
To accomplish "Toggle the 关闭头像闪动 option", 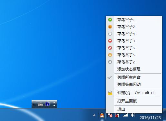I will (134, 85).
